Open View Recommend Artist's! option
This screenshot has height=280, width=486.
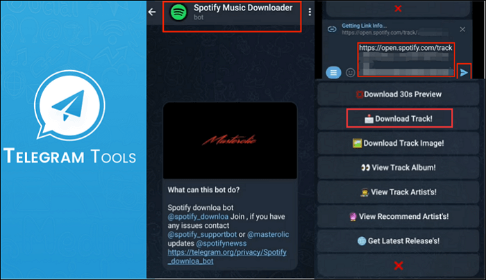[x=398, y=216]
